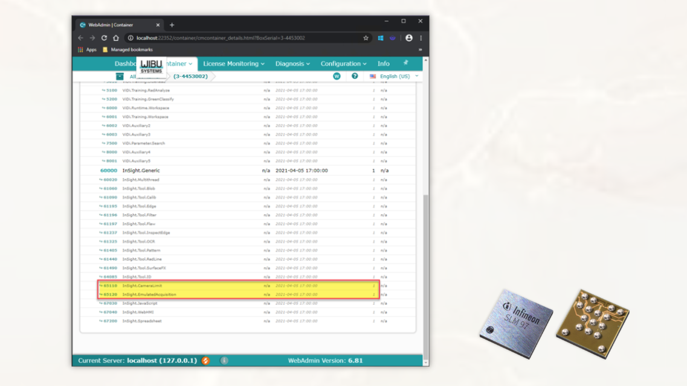Select the InSight.Tool.Filter entry
The width and height of the screenshot is (687, 386).
140,215
